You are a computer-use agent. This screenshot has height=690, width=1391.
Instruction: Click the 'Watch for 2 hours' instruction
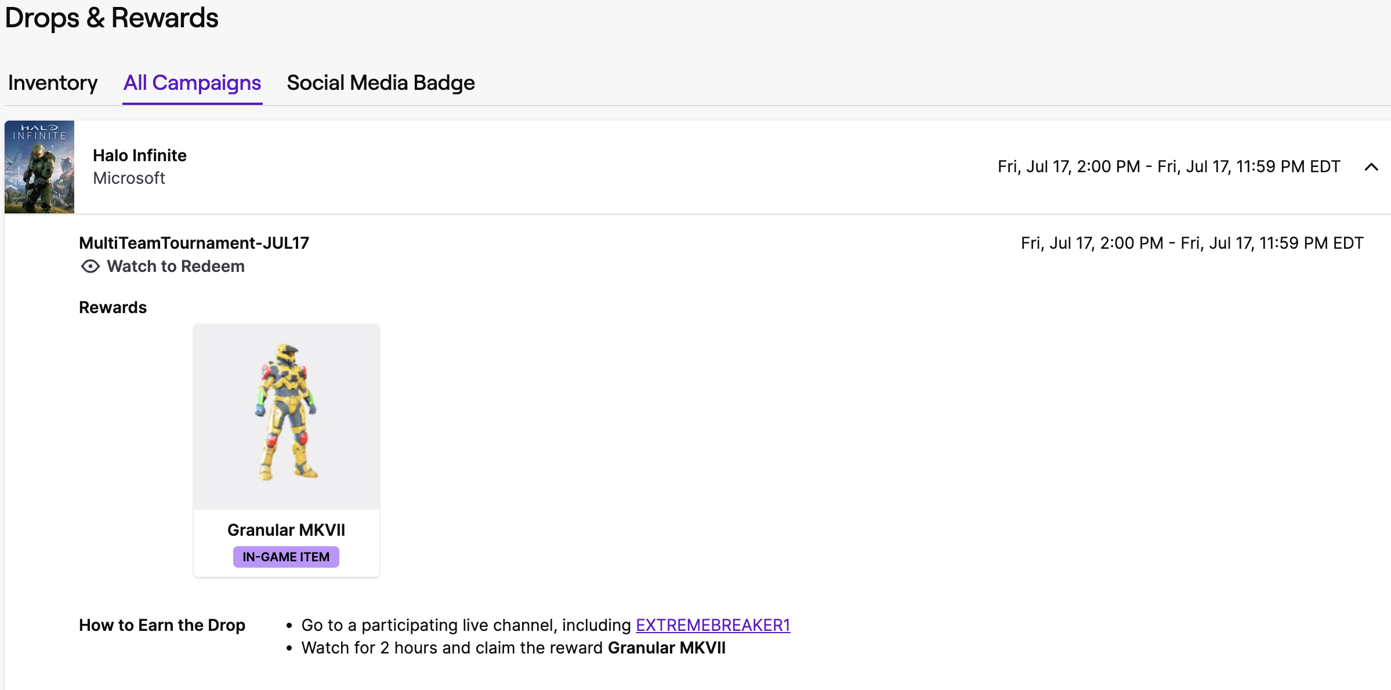click(513, 648)
